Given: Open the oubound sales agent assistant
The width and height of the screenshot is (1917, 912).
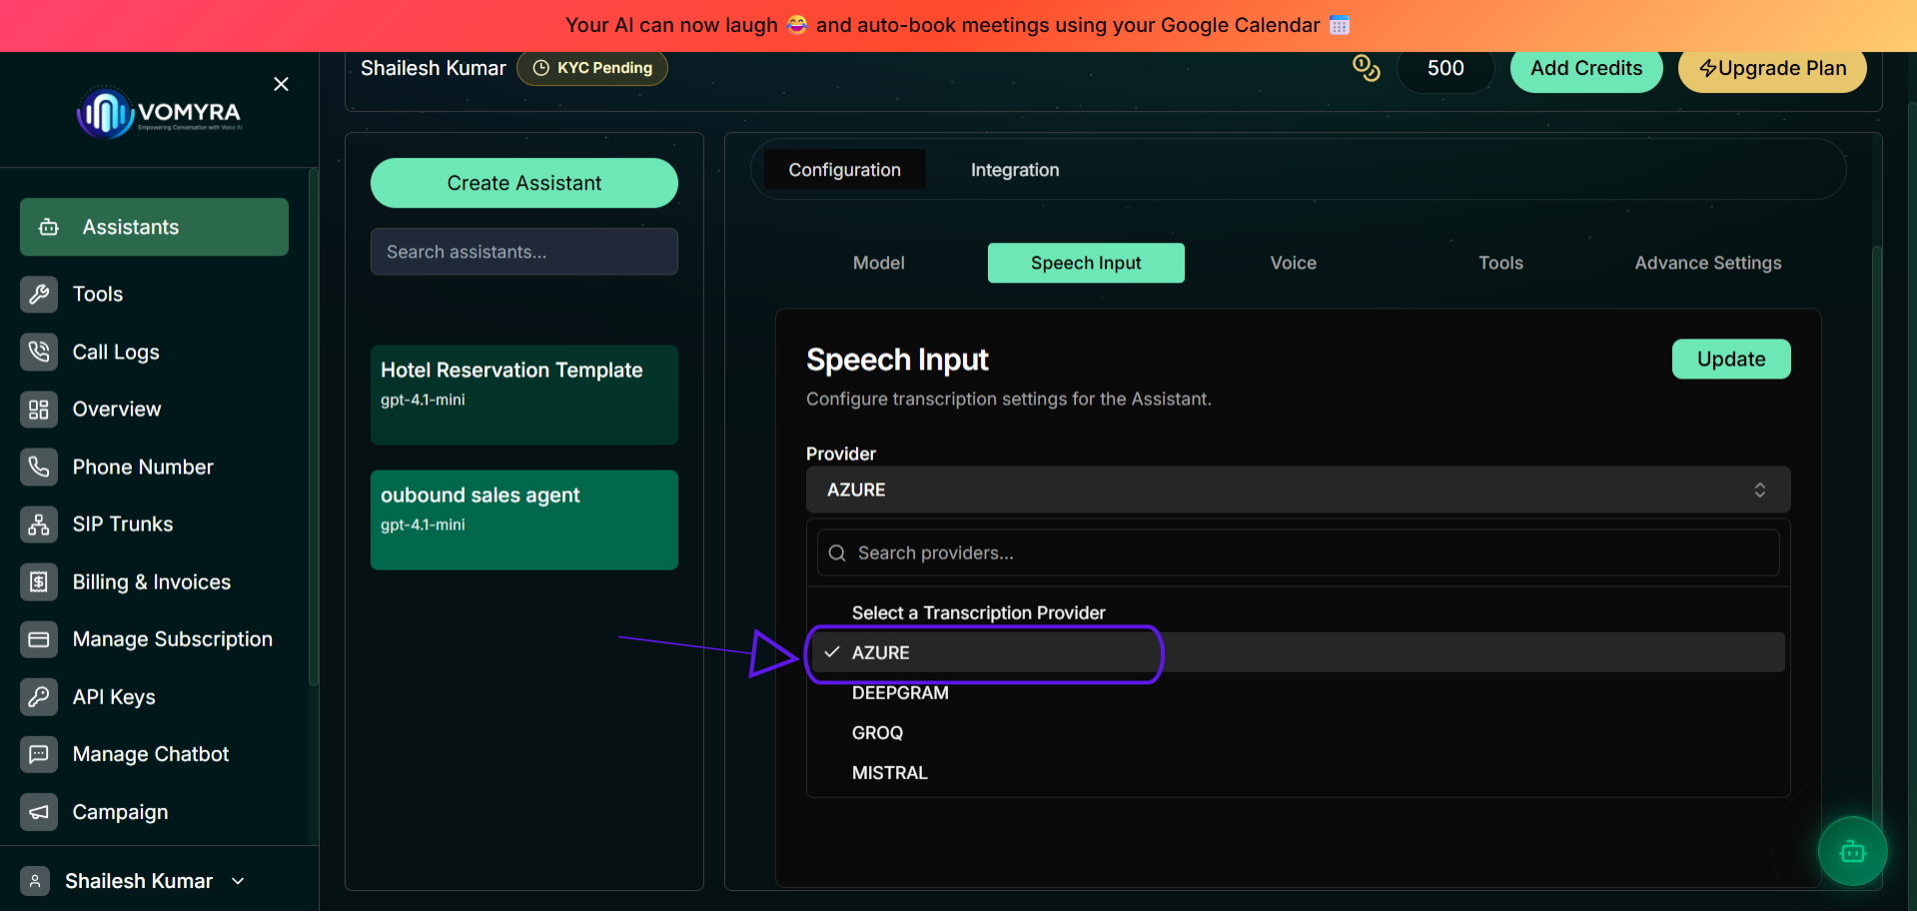Looking at the screenshot, I should pos(524,519).
